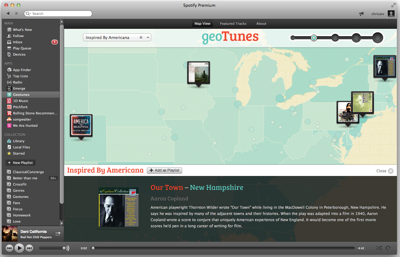
Task: Open the Follow section
Action: pyautogui.click(x=18, y=36)
